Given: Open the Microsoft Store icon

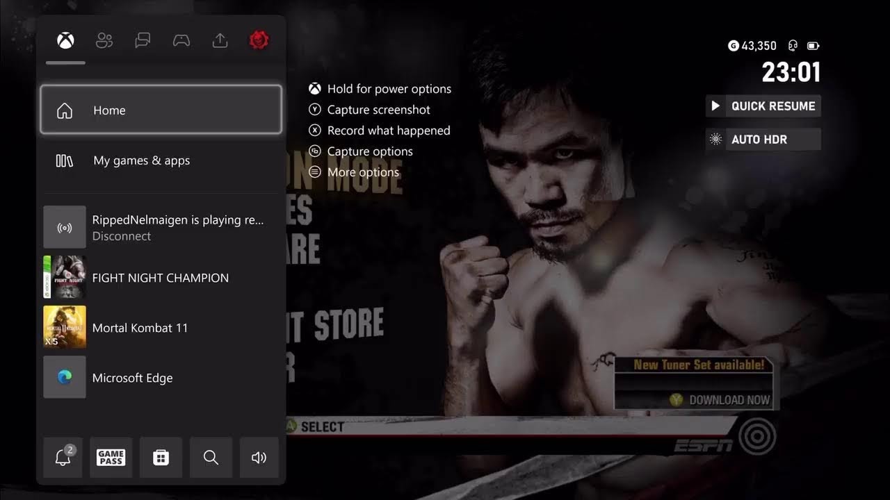Looking at the screenshot, I should pyautogui.click(x=161, y=458).
